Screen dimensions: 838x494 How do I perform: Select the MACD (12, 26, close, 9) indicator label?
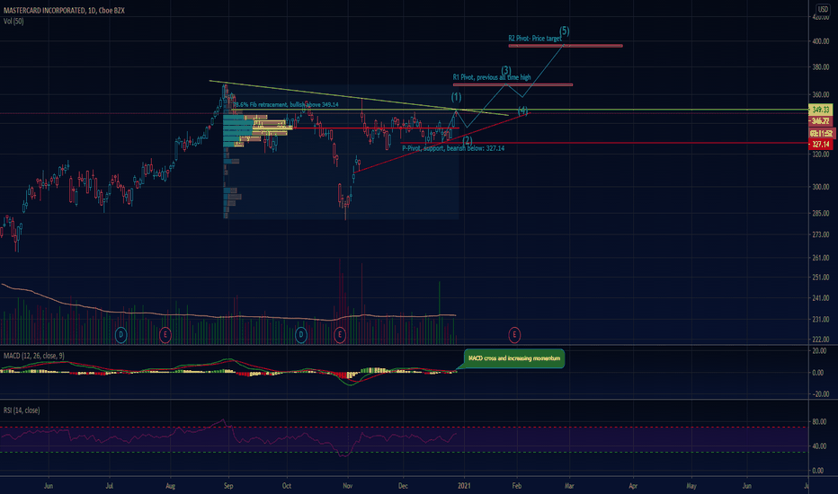(34, 356)
